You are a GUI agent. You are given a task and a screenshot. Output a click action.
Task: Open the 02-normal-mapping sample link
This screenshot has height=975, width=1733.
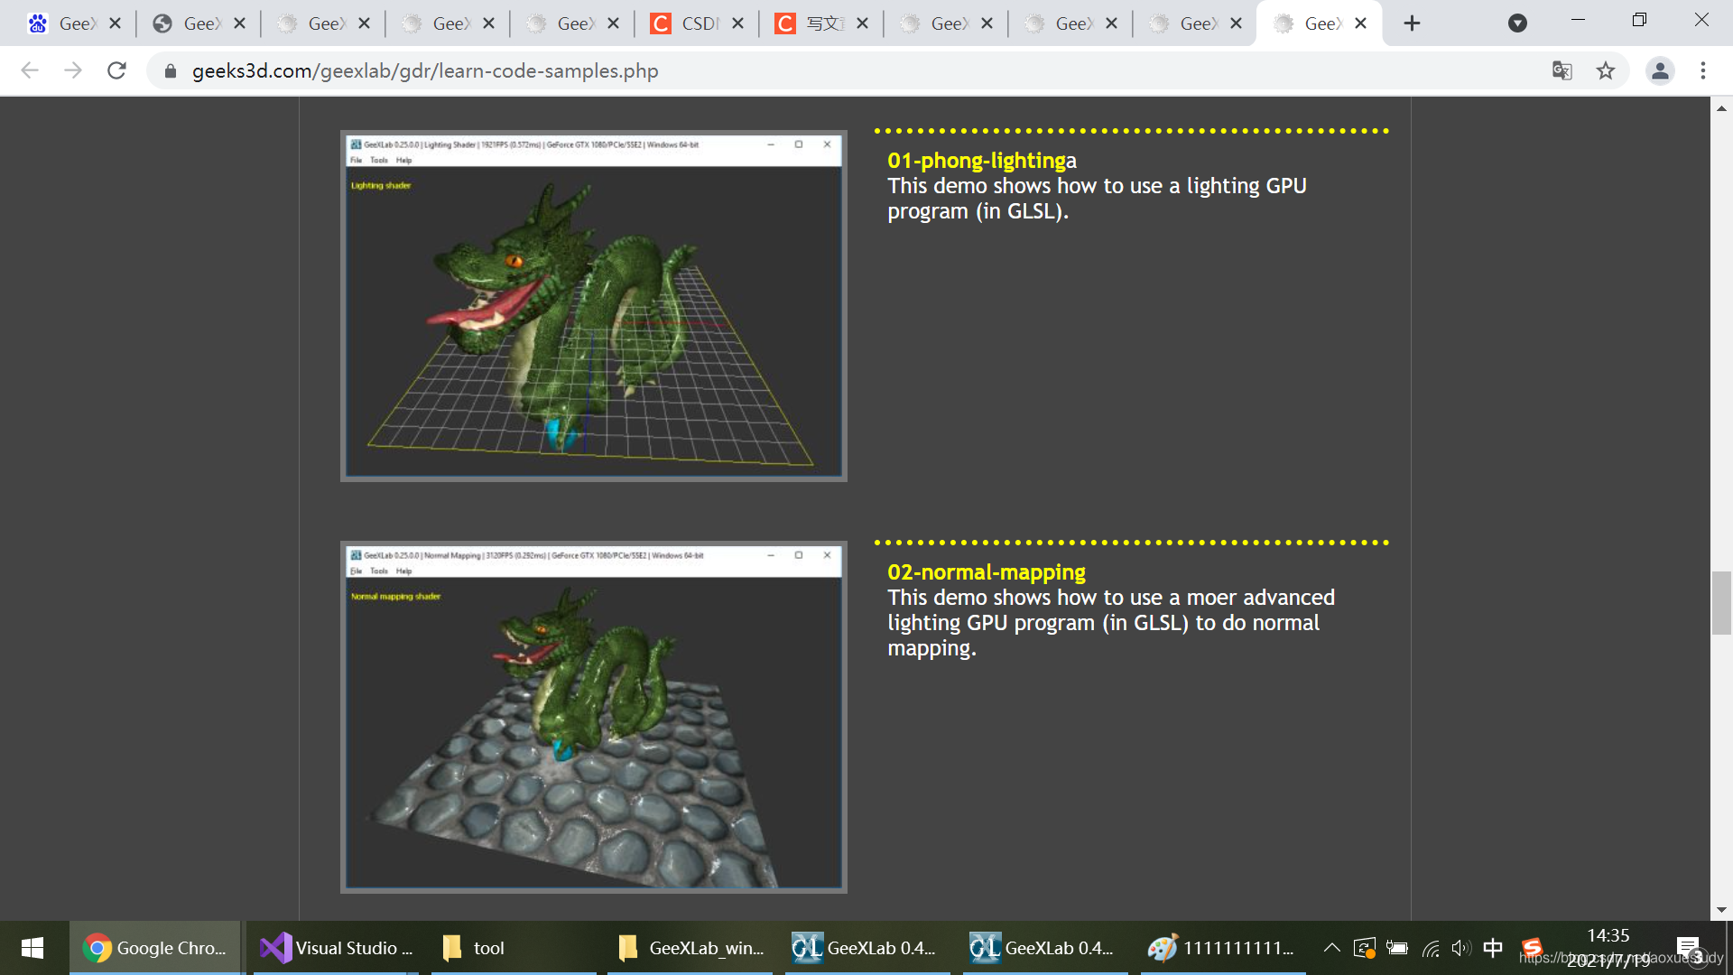tap(986, 572)
